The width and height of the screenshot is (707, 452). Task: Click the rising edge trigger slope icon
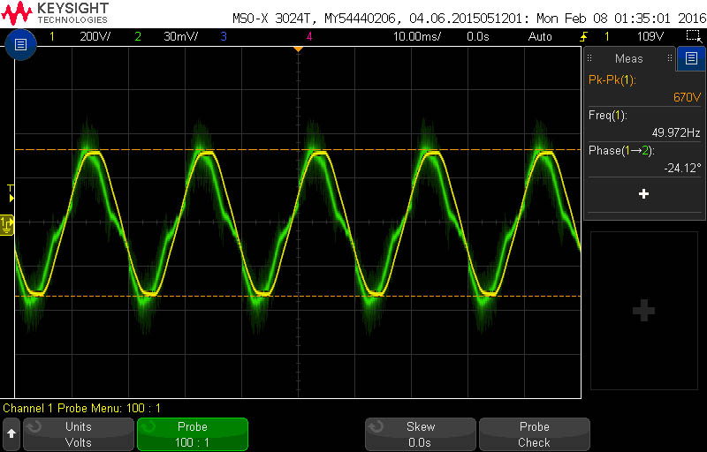point(584,36)
